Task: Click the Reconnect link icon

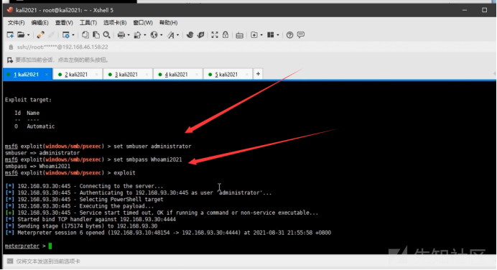Action: pos(40,35)
